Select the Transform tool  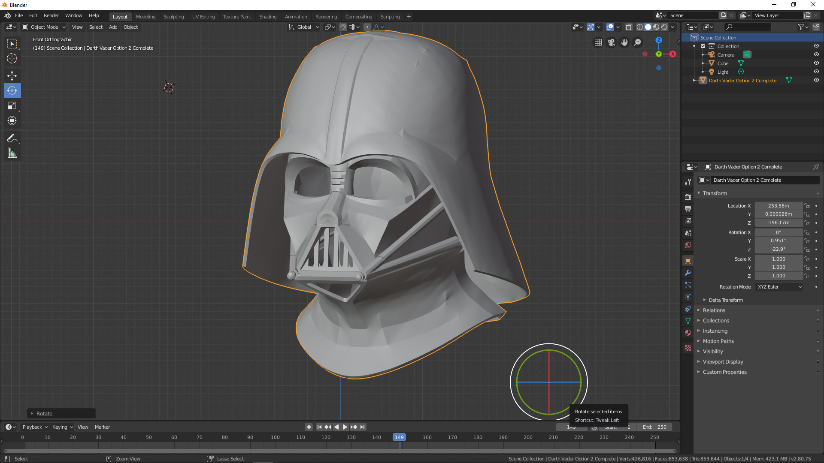click(x=12, y=120)
